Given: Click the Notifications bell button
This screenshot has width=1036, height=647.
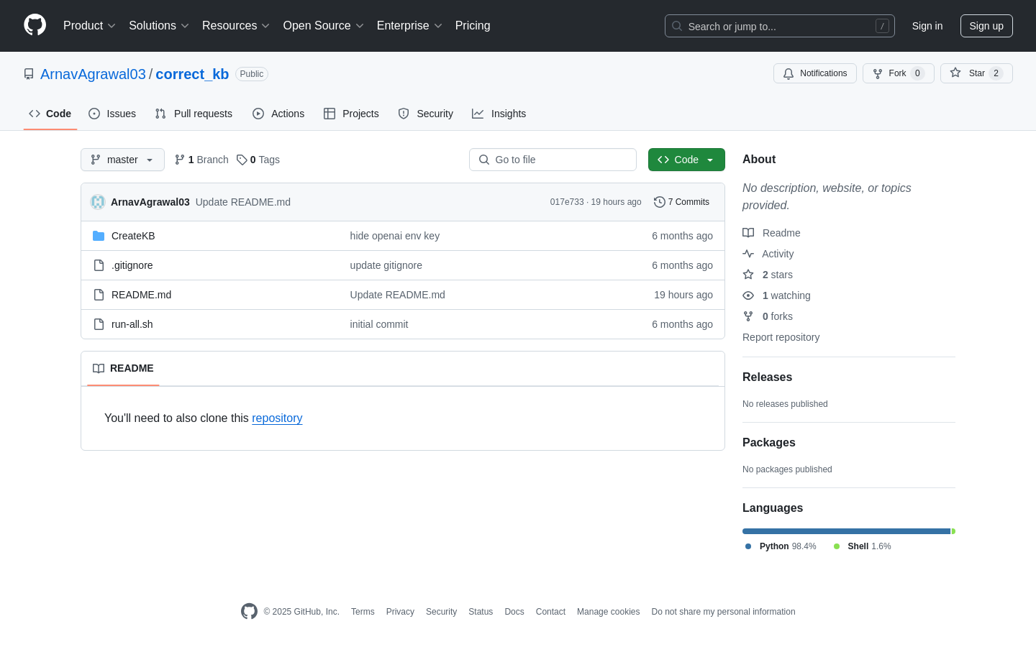Looking at the screenshot, I should pos(815,73).
